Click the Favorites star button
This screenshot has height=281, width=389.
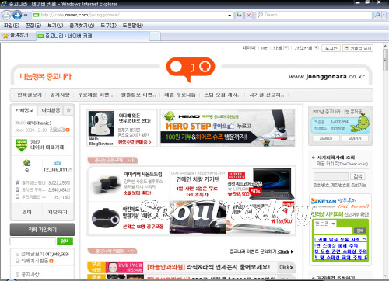tap(16, 36)
